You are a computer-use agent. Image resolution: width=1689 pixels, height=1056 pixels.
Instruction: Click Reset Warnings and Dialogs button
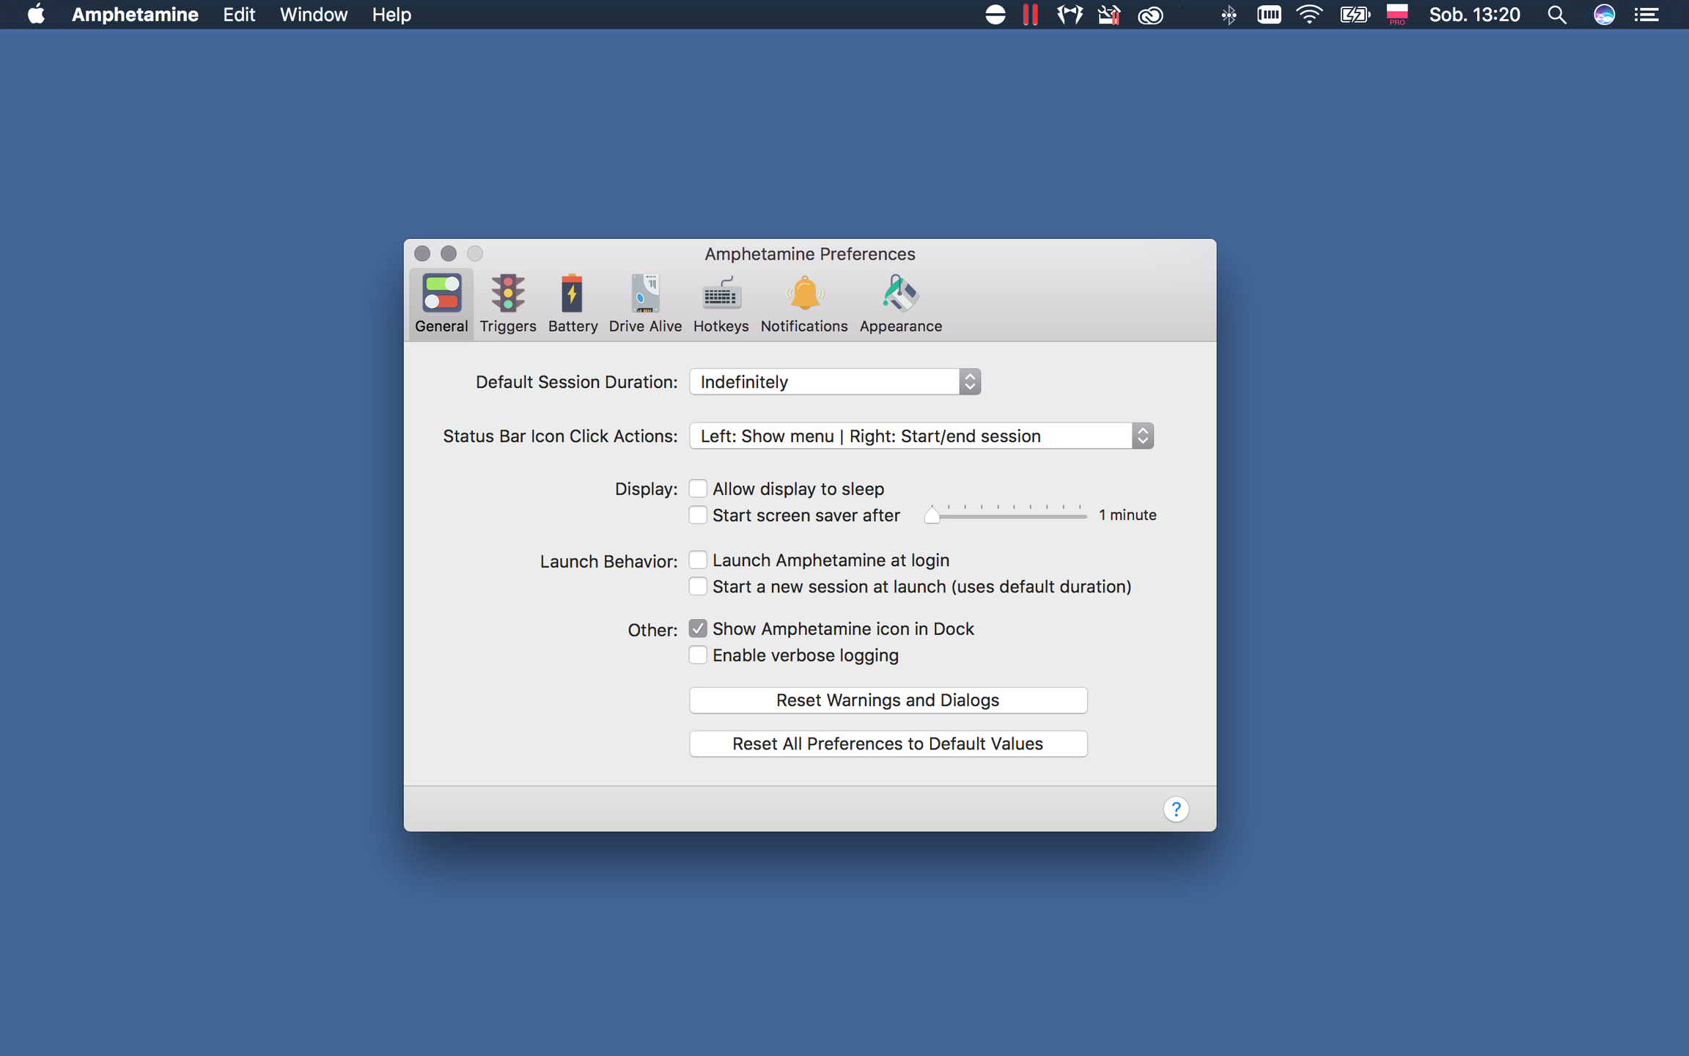(888, 700)
